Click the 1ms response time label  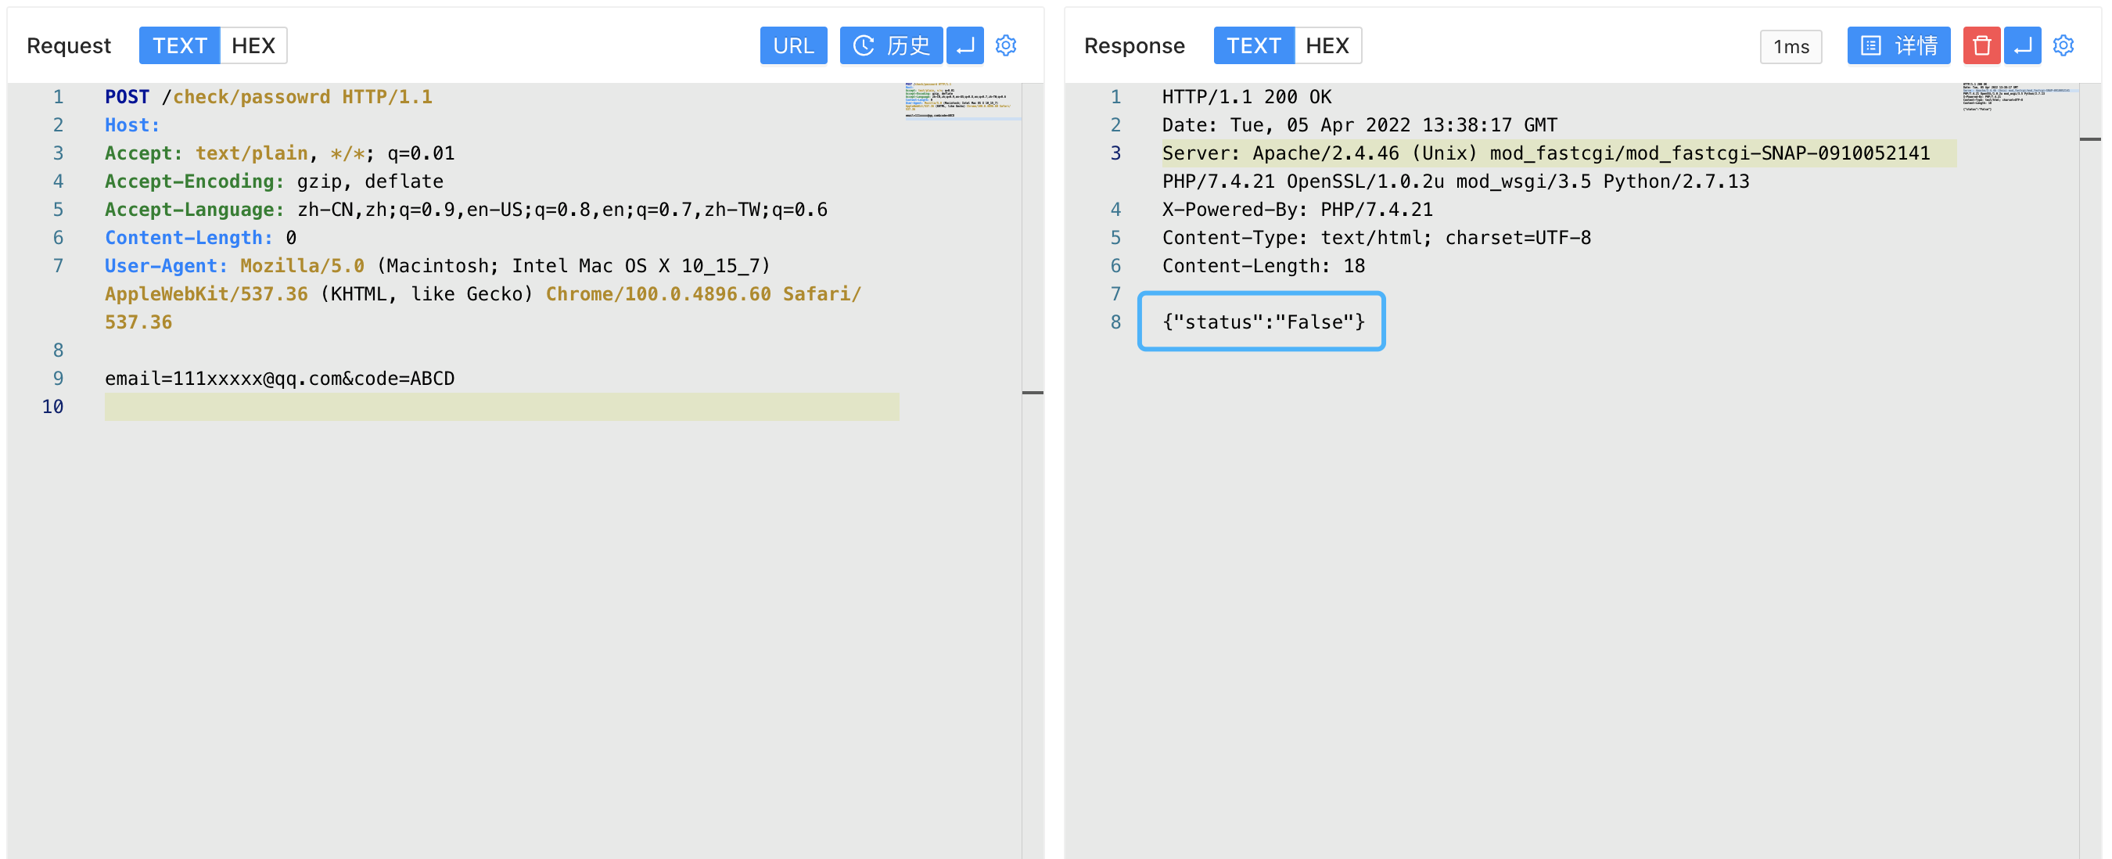coord(1791,47)
